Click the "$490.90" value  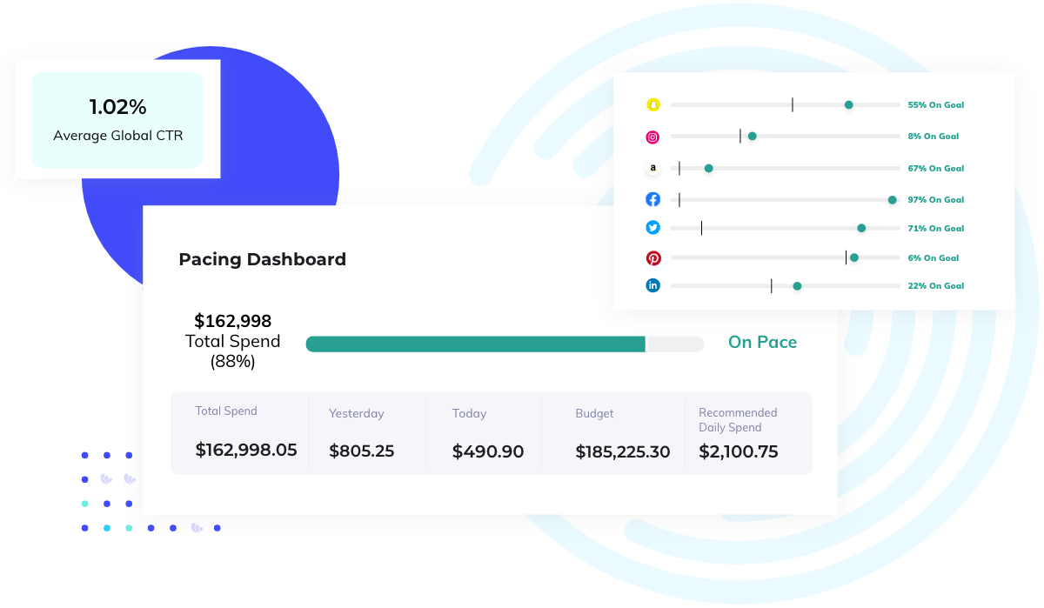pyautogui.click(x=488, y=451)
